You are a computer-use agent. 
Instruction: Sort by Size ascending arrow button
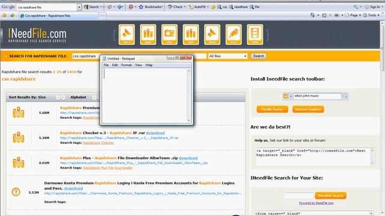pyautogui.click(x=58, y=97)
